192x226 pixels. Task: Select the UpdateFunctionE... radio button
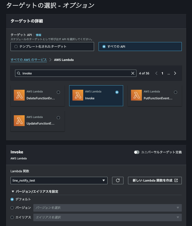pyautogui.click(x=58, y=118)
